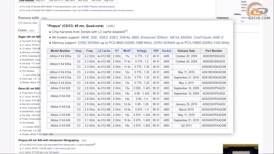Screen dimensions: 274x154
Task: Click the Multi column header link
Action: point(127,51)
